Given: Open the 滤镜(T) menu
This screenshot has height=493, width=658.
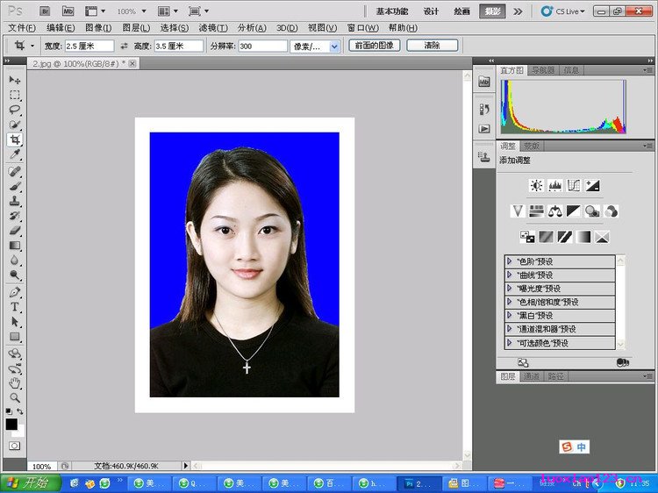Looking at the screenshot, I should (x=213, y=28).
